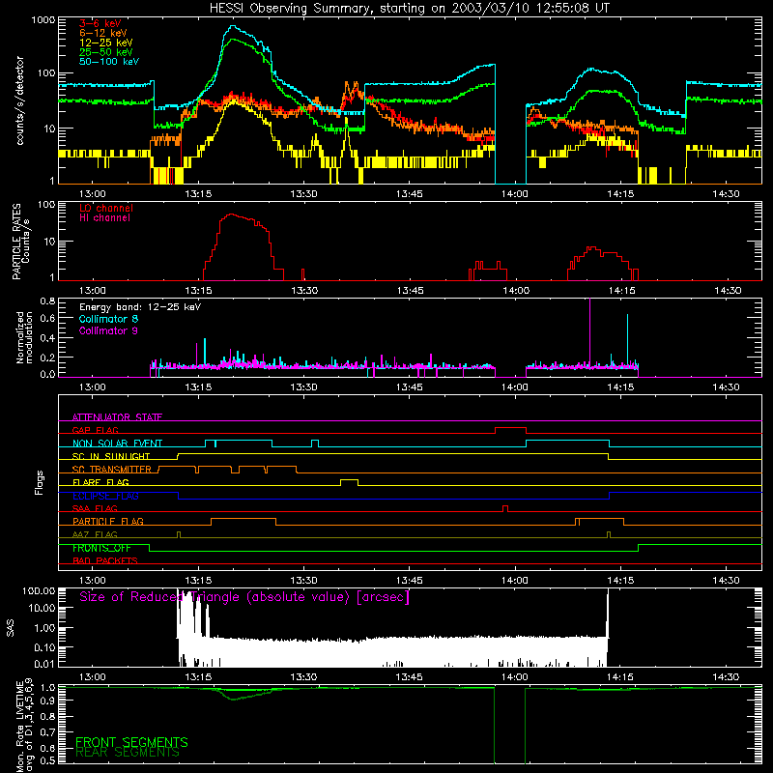Select the orange 6-12 keV legend label
The height and width of the screenshot is (773, 773).
click(x=103, y=33)
